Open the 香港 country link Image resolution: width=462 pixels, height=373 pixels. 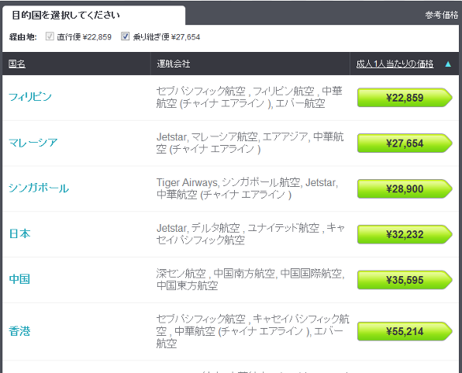pyautogui.click(x=19, y=331)
